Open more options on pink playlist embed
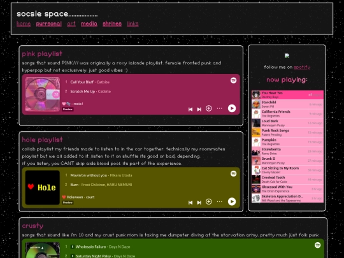Viewport: 344px width, 258px height. 219,108
